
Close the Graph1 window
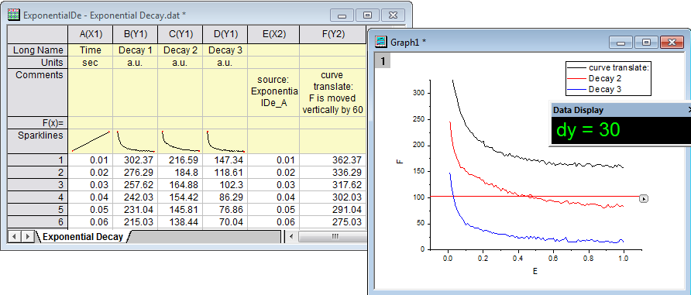tap(672, 43)
